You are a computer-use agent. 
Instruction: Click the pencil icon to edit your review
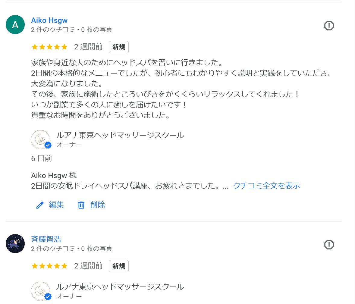(x=39, y=205)
